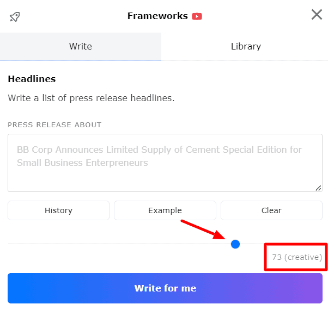Click the rocket icon in the header
Image resolution: width=328 pixels, height=329 pixels.
coord(15,16)
